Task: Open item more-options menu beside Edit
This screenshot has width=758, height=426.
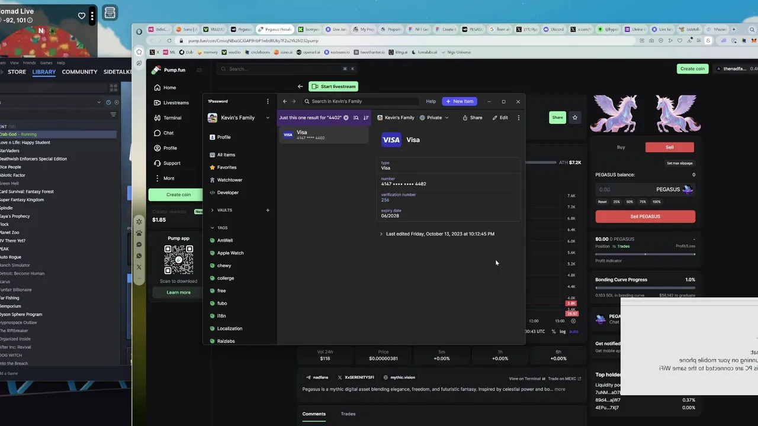Action: [519, 118]
